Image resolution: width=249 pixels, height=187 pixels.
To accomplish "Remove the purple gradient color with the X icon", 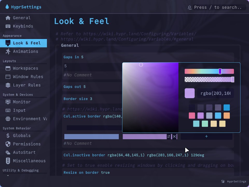I will [x=174, y=137].
